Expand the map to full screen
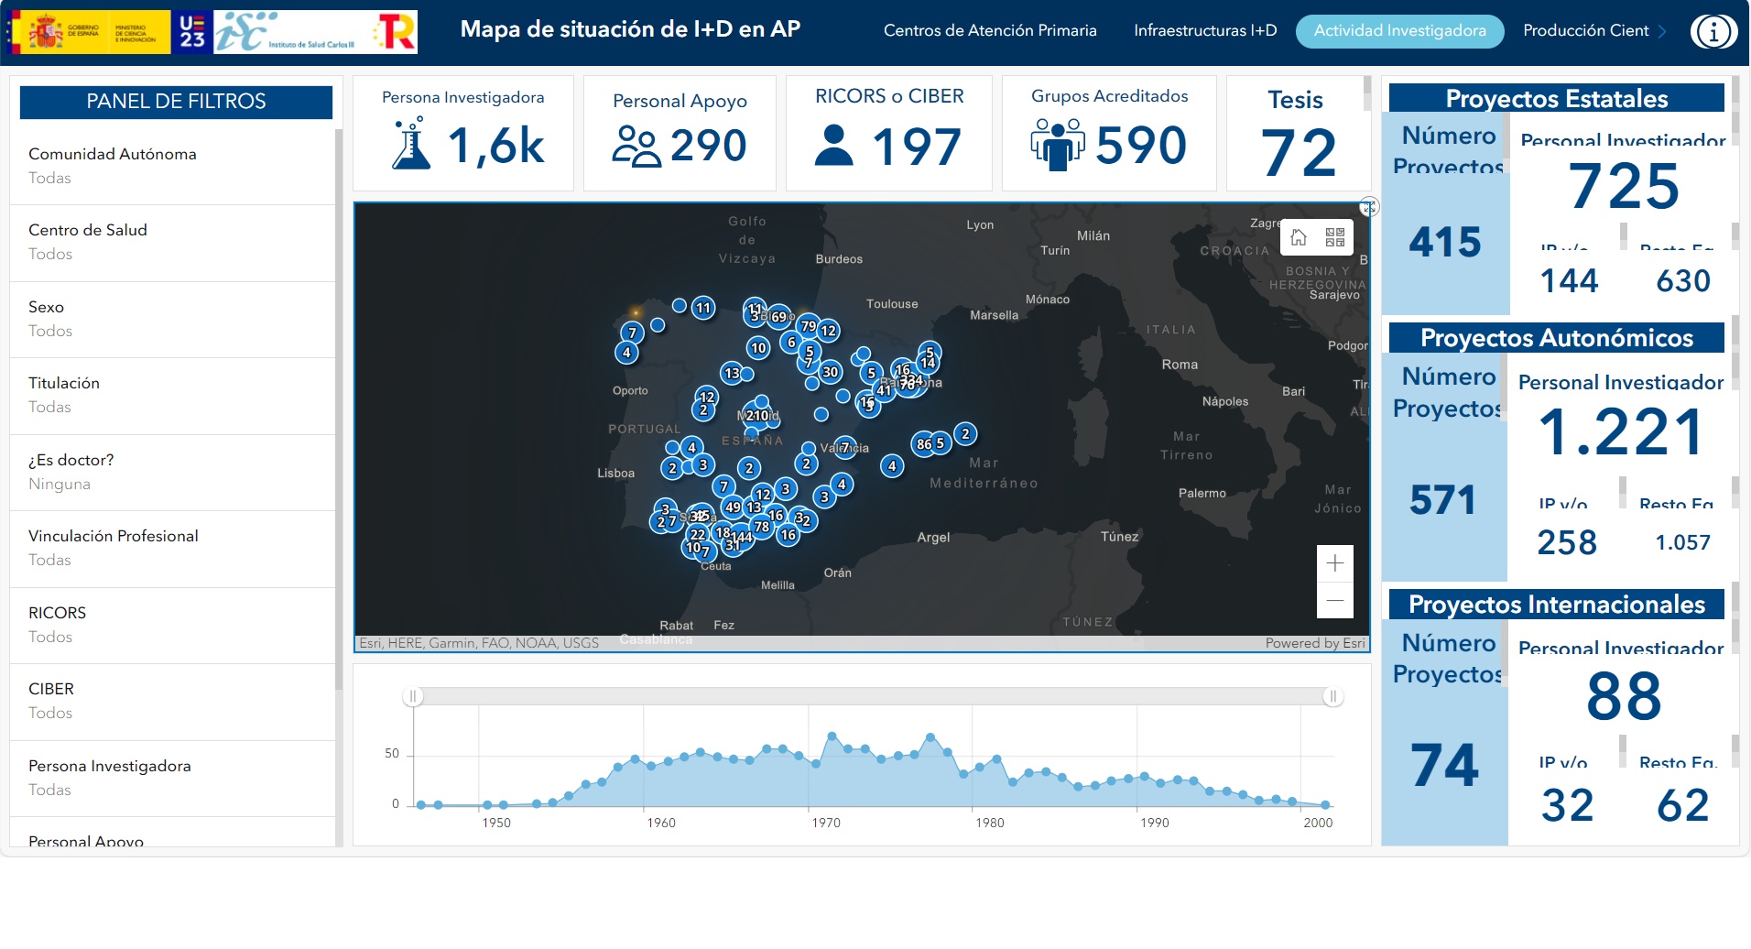The height and width of the screenshot is (949, 1751). click(x=1368, y=207)
